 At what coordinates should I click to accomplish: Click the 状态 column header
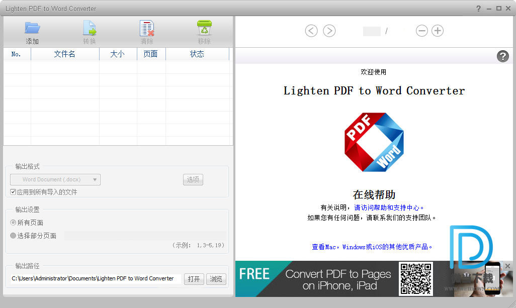coord(197,54)
